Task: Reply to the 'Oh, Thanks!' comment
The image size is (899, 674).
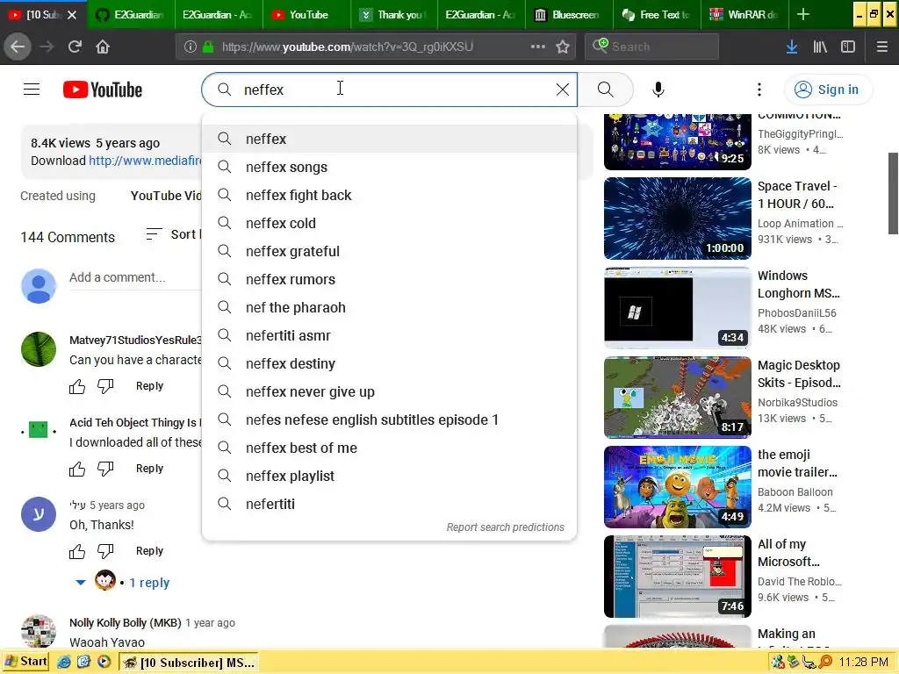Action: tap(149, 551)
